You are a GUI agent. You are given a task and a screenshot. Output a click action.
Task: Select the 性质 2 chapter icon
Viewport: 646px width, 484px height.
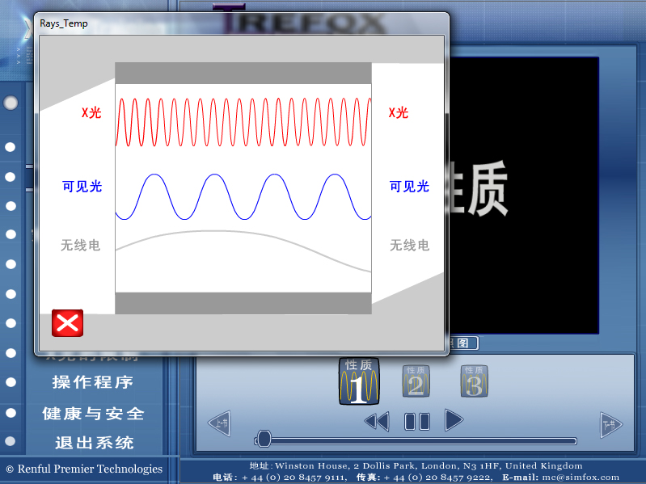416,381
